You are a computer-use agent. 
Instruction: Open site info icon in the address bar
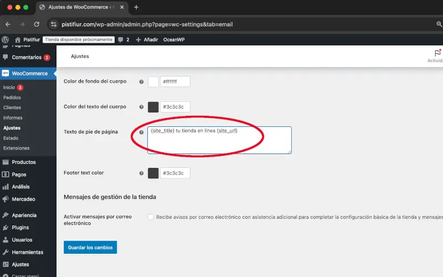coord(54,24)
